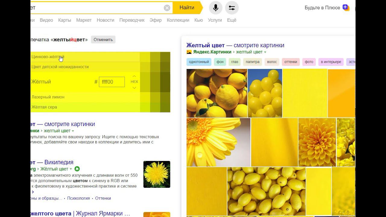Start voice search with the microphone icon
This screenshot has height=217, width=386.
point(216,8)
